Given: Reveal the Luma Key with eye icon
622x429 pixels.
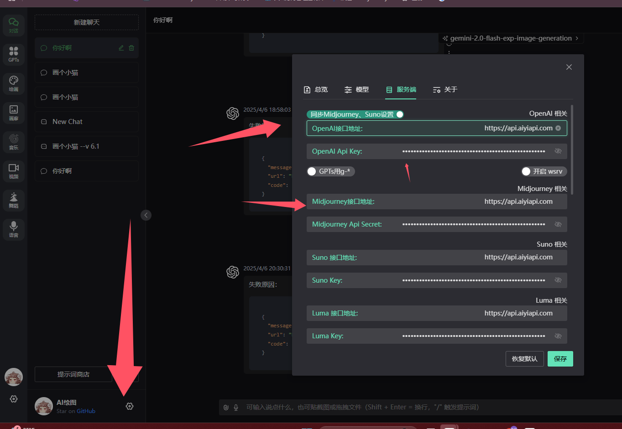Looking at the screenshot, I should [558, 336].
